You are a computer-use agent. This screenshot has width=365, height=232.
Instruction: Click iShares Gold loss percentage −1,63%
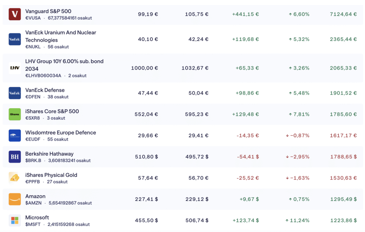[x=298, y=178]
